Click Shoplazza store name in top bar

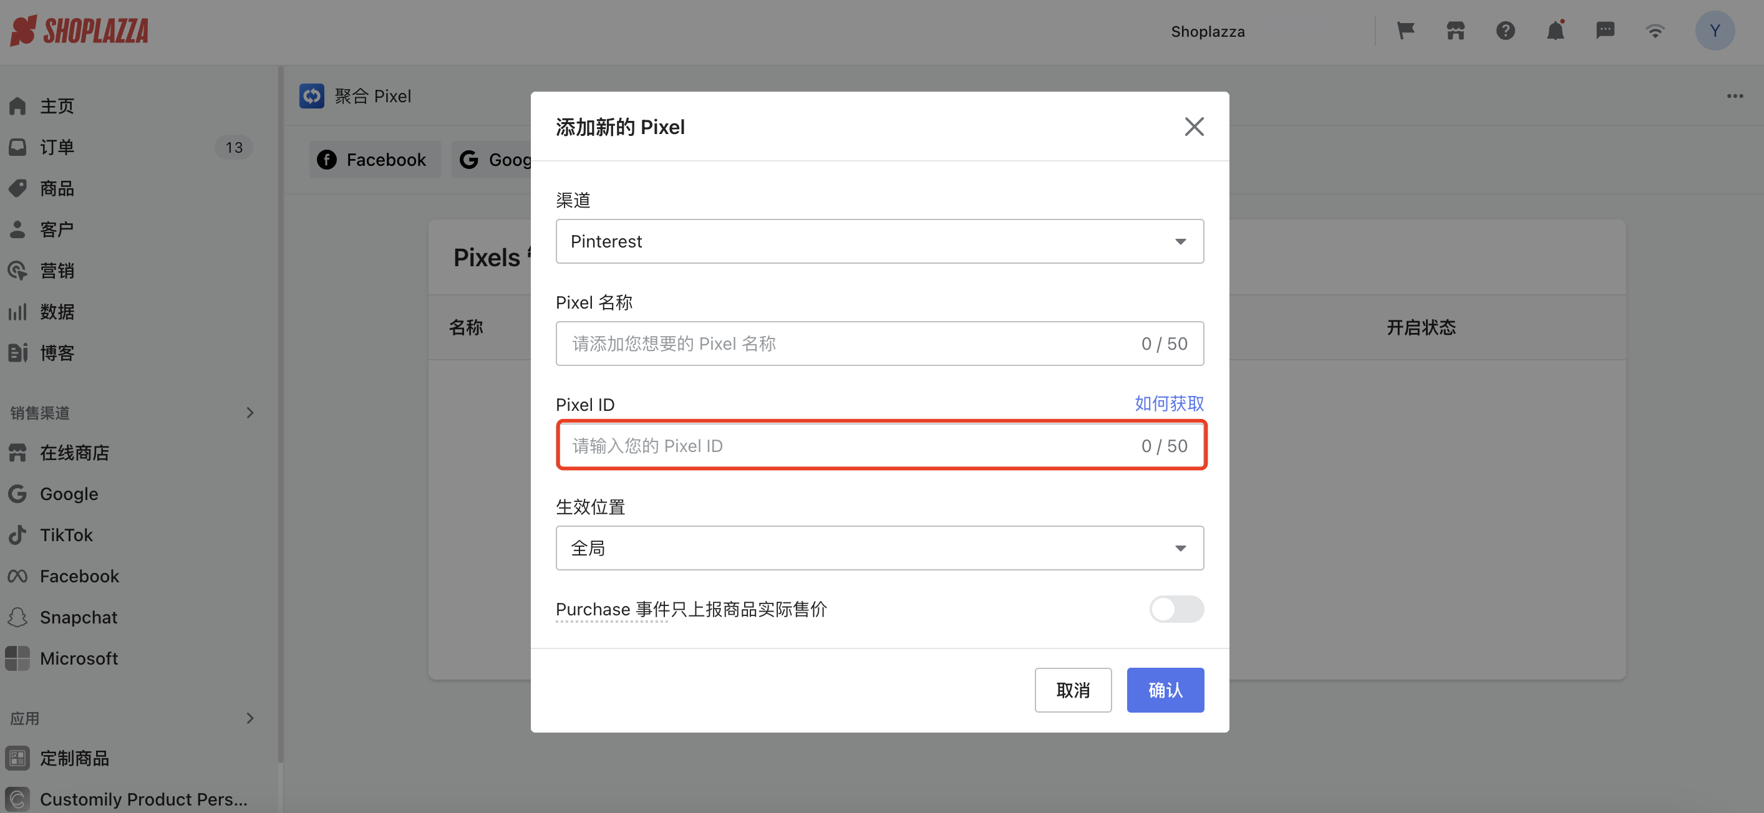pos(1207,31)
